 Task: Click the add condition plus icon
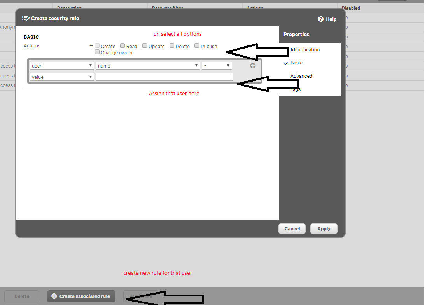[x=253, y=66]
